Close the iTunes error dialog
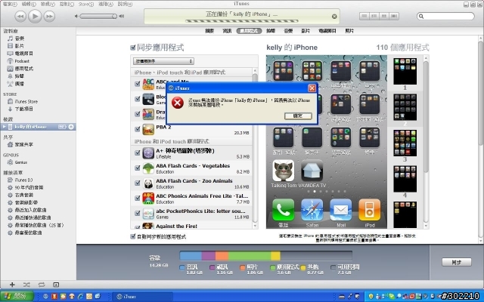The width and height of the screenshot is (484, 302). (x=312, y=88)
